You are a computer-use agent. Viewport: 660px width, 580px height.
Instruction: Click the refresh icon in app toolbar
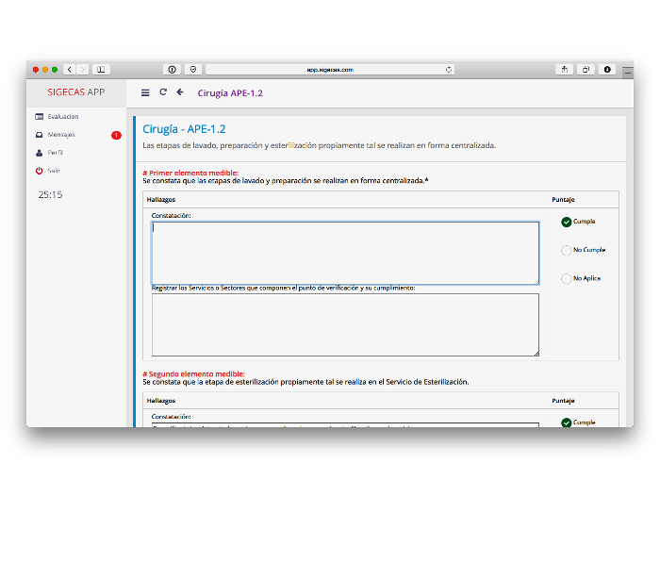(x=163, y=92)
